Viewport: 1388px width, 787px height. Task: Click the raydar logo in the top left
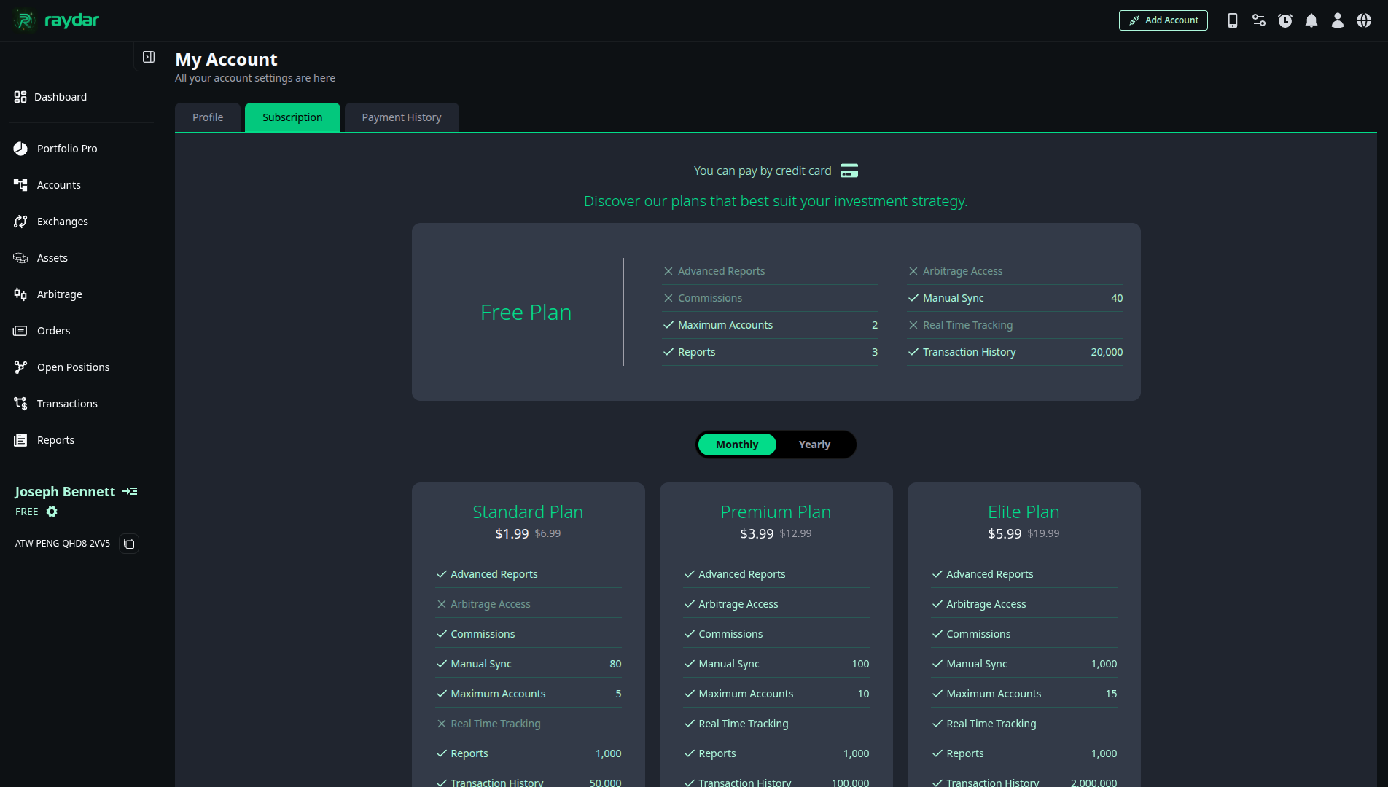[x=56, y=20]
